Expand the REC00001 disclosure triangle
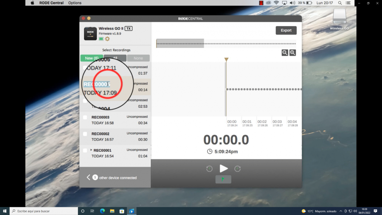 pos(91,150)
